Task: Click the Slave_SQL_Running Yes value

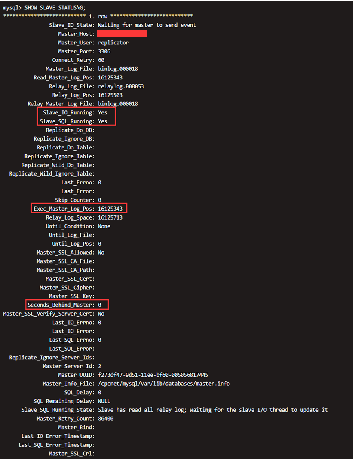Action: [103, 121]
